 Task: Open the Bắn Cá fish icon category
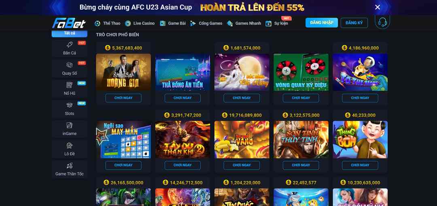(70, 45)
